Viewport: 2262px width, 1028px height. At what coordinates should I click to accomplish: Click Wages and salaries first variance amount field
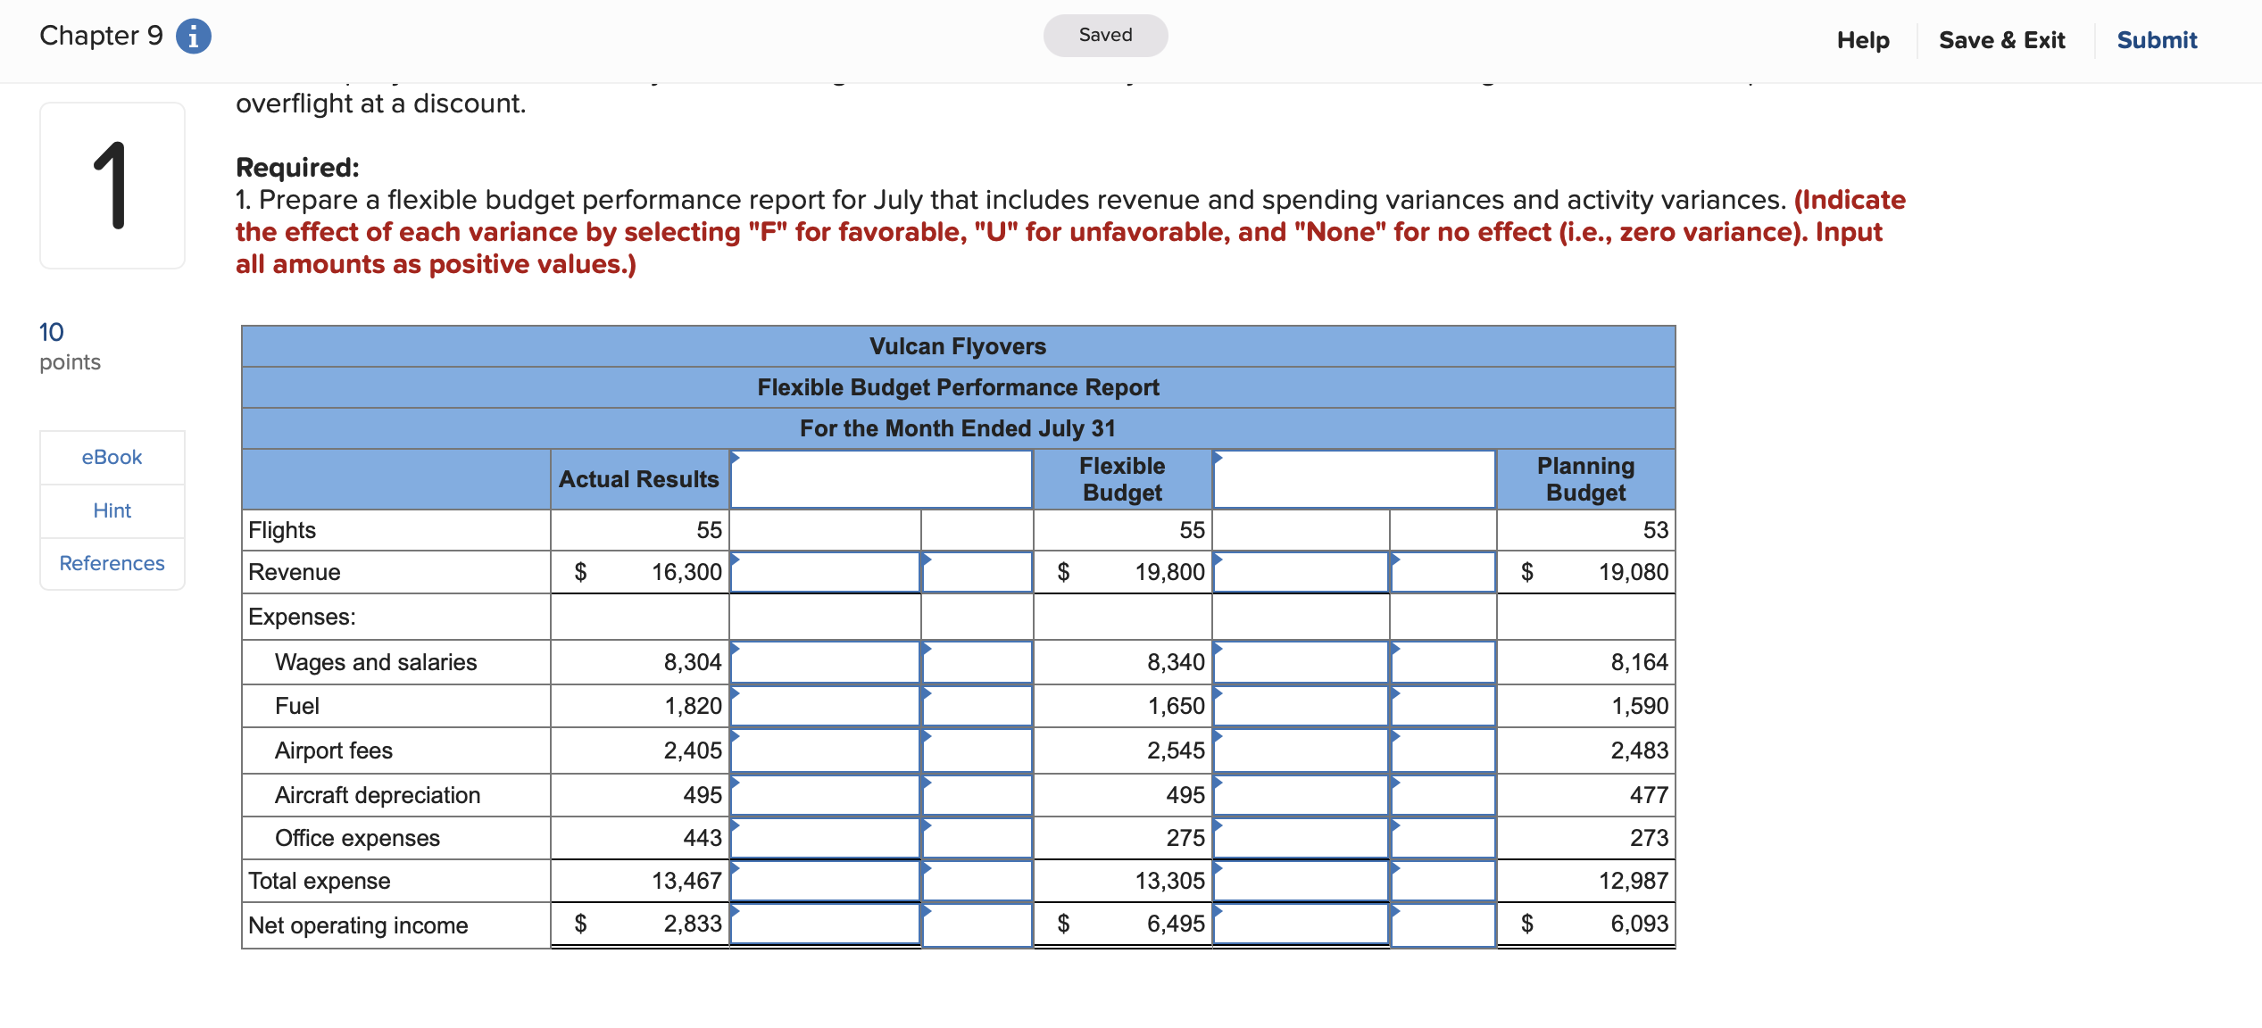(825, 662)
